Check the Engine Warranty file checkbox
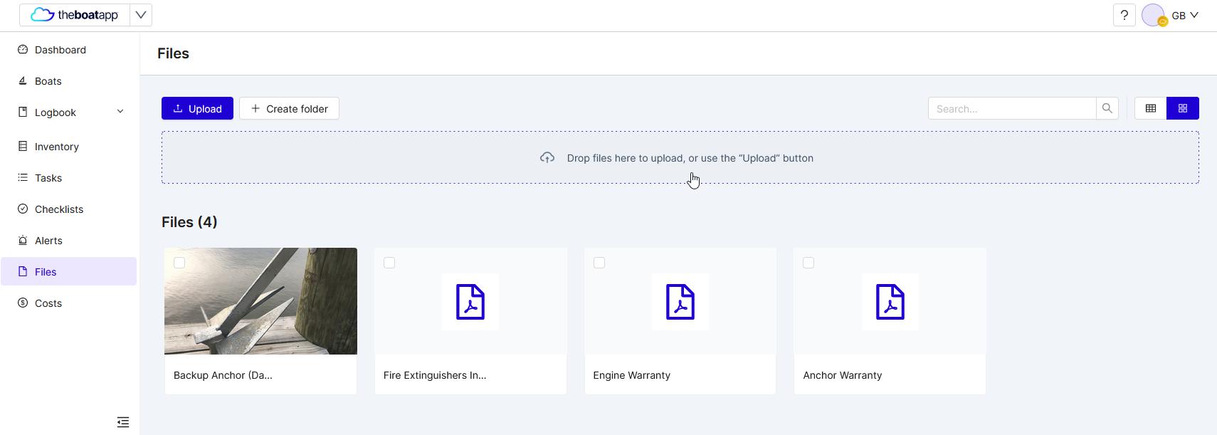This screenshot has width=1217, height=435. coord(599,263)
